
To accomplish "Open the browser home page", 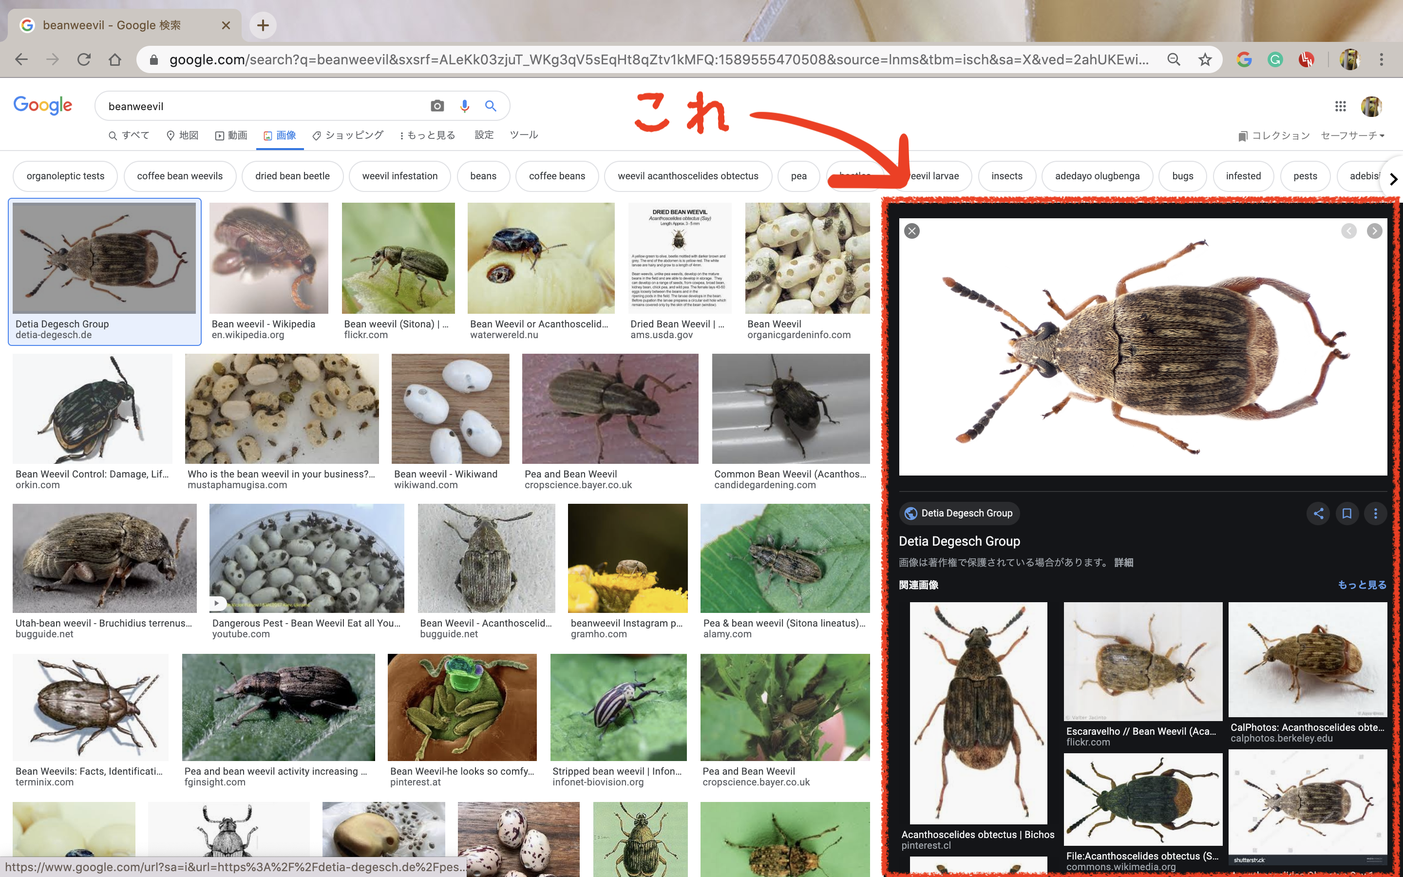I will point(115,59).
